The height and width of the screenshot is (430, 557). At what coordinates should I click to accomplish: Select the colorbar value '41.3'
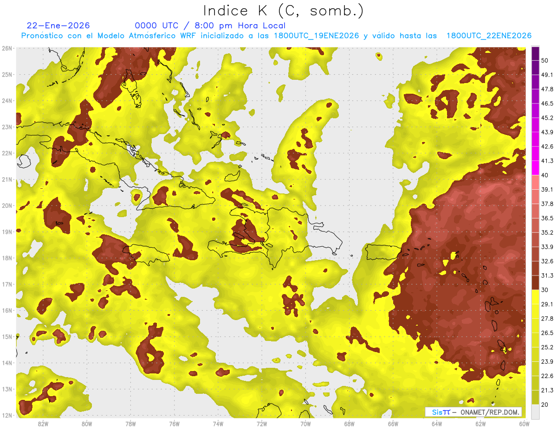(547, 161)
